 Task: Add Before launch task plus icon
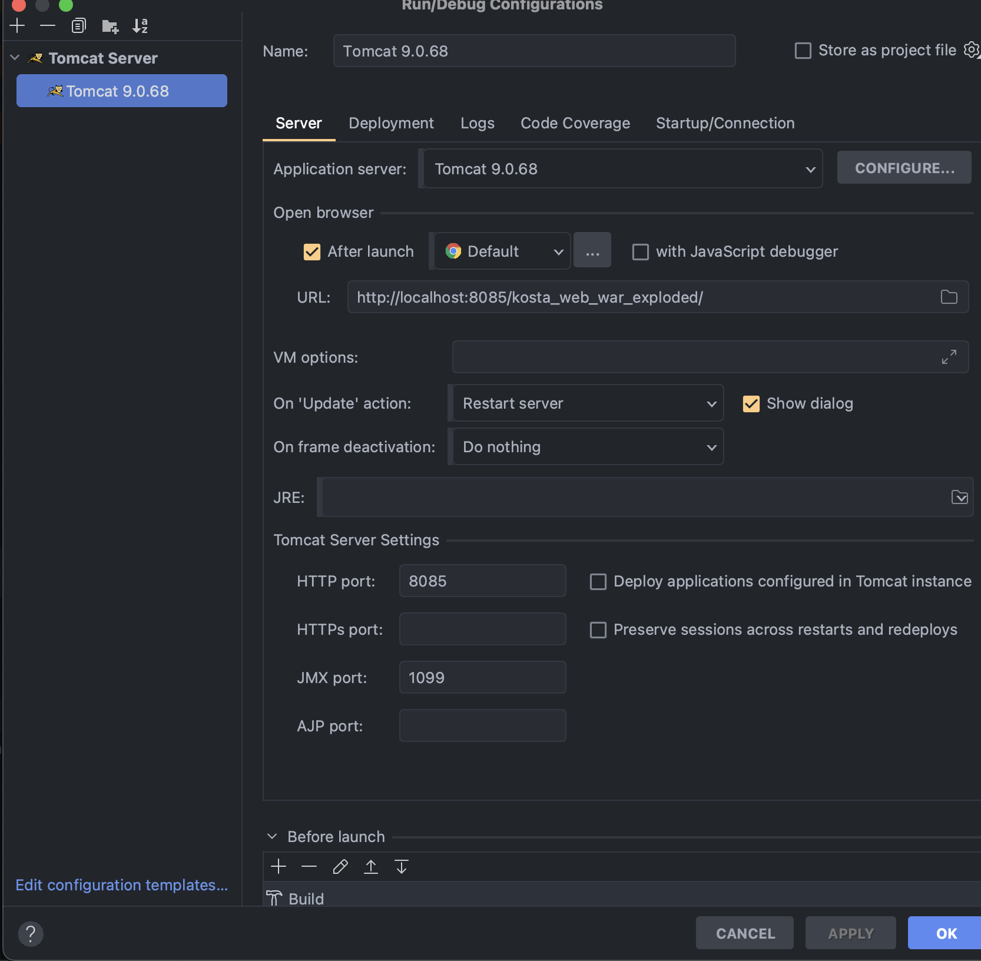pyautogui.click(x=279, y=866)
